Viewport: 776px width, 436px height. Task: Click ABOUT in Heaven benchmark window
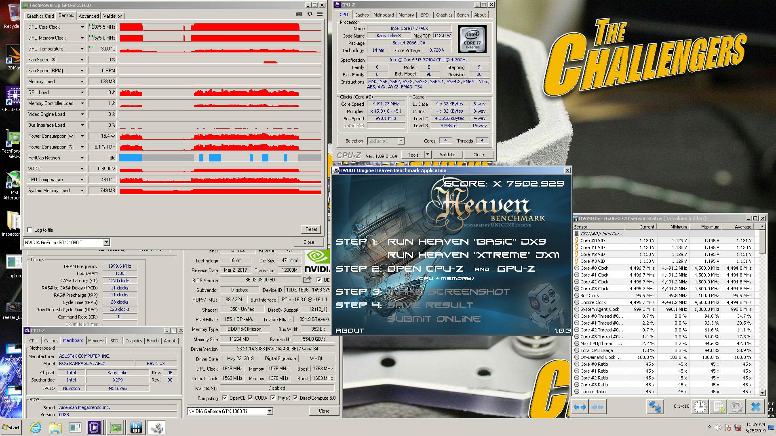point(350,330)
